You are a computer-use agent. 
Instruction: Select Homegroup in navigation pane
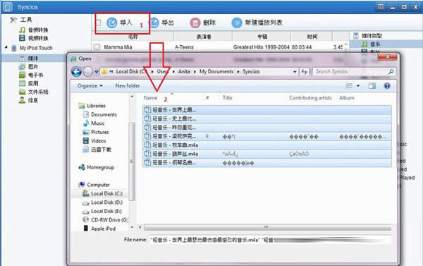point(96,167)
